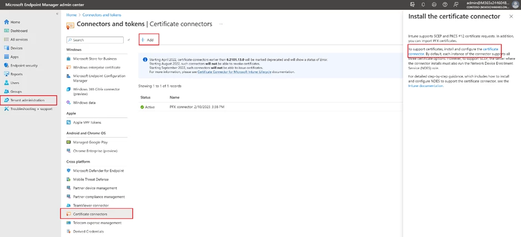Click the Connectors and tokens page icon
This screenshot has height=237, width=521.
(70, 25)
